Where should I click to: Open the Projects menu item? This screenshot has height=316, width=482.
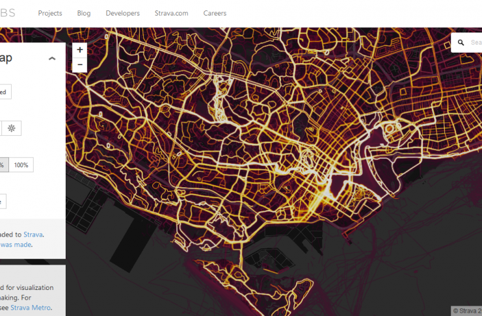tap(50, 13)
